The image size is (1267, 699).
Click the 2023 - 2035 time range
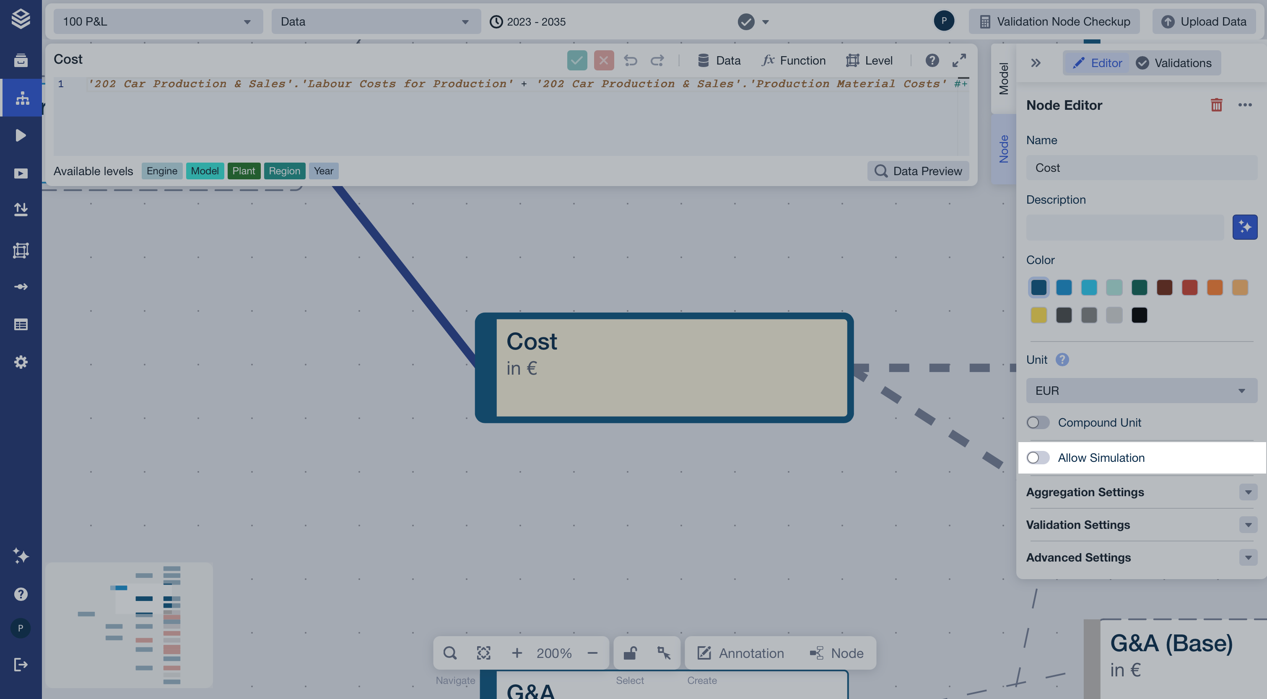coord(527,22)
